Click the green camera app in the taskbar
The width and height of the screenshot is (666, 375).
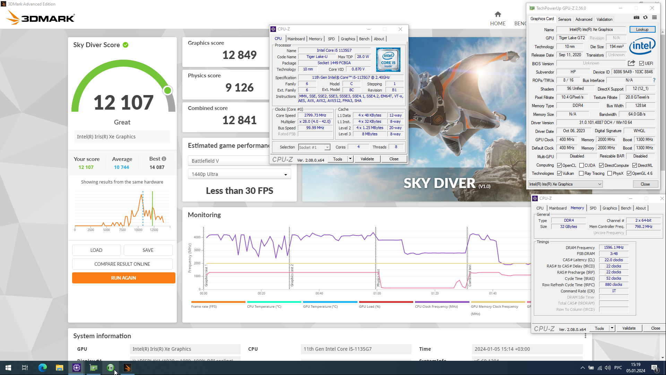110,368
